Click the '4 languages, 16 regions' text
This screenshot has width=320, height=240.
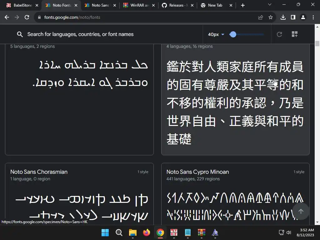[189, 46]
